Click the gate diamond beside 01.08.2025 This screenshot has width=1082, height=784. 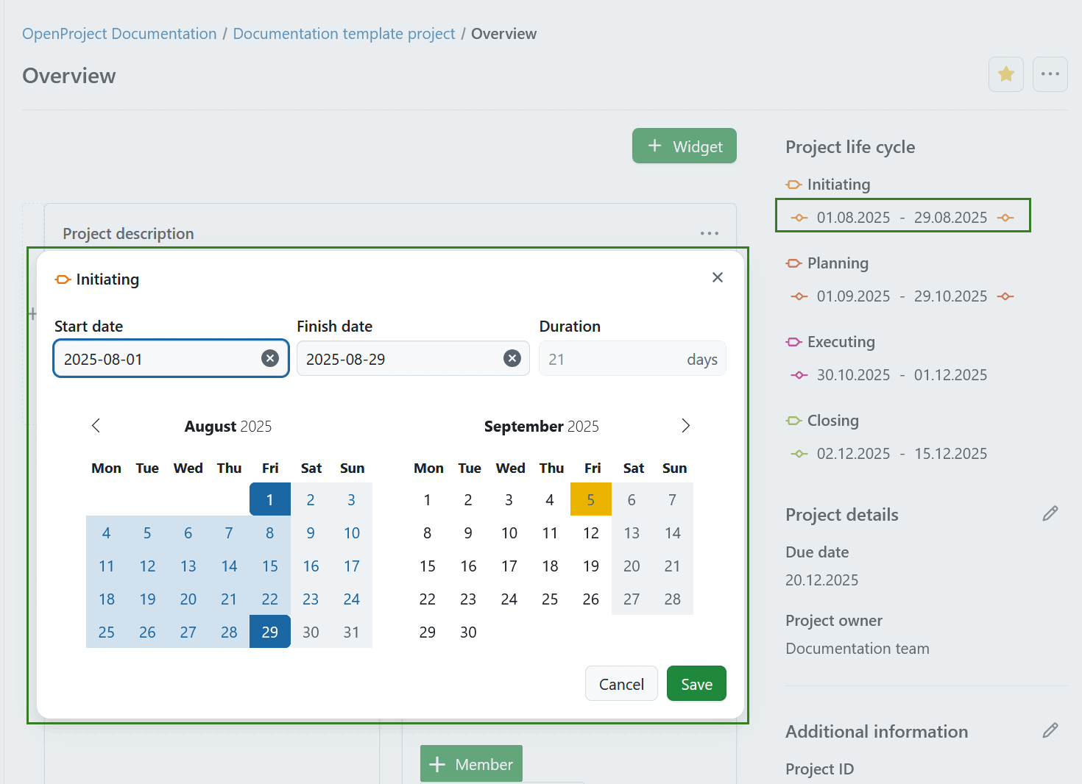pos(799,218)
